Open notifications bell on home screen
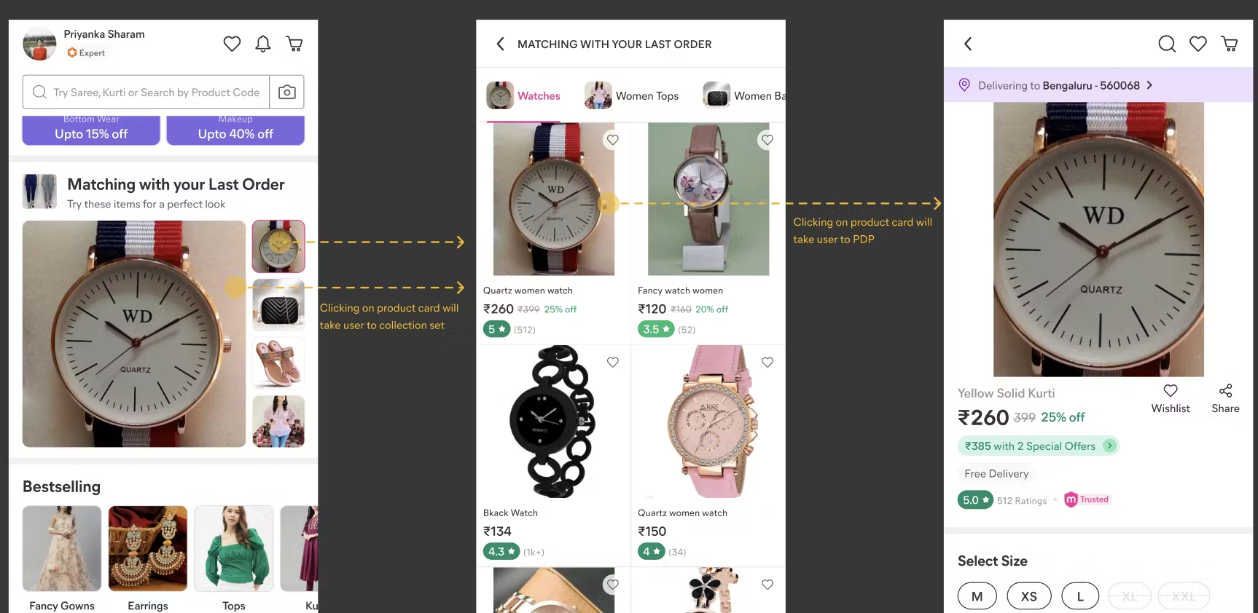1258x613 pixels. (263, 44)
